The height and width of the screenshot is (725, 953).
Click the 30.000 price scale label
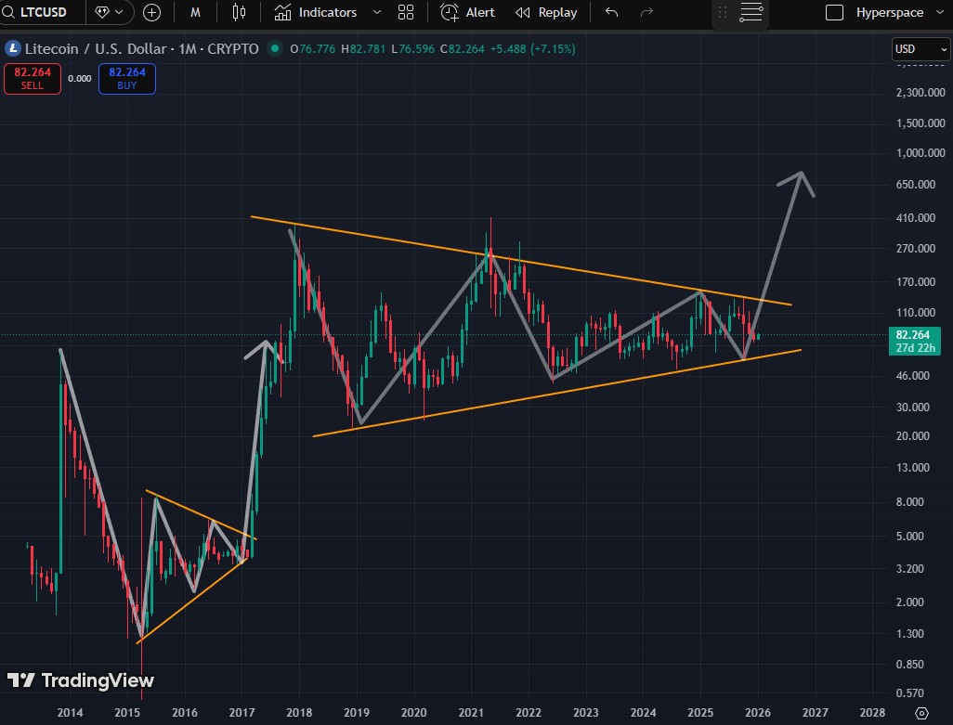[x=912, y=407]
